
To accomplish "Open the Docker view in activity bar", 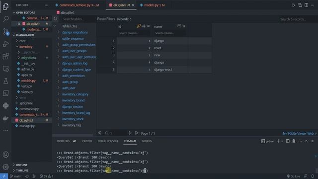I will [x=5, y=118].
